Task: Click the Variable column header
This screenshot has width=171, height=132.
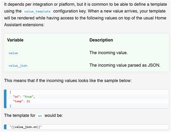Action: [x=15, y=40]
